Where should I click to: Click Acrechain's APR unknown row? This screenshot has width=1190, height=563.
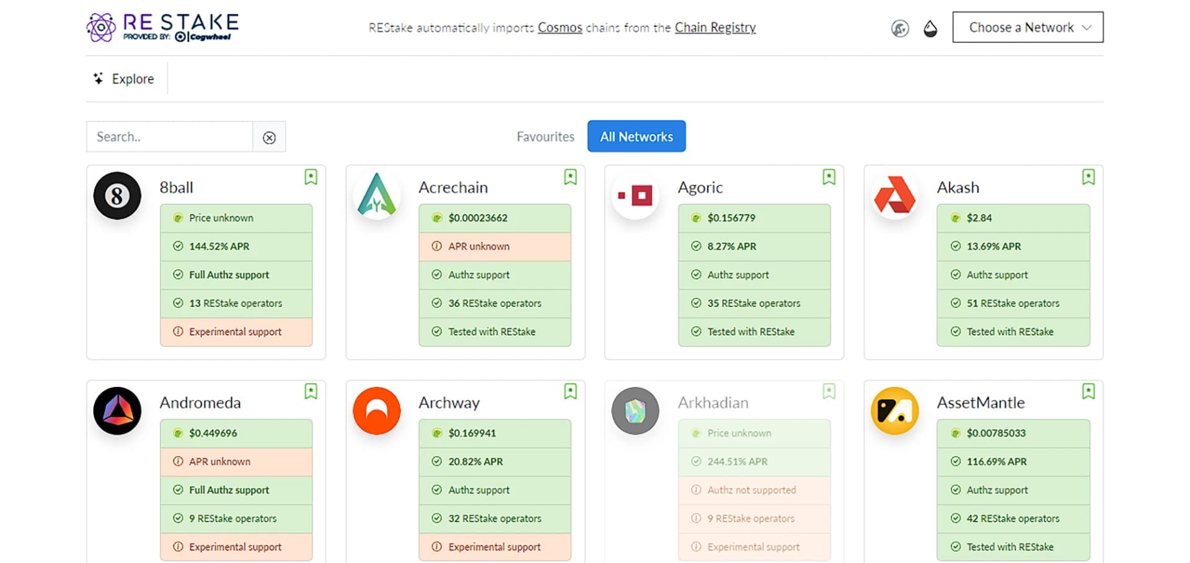point(495,247)
